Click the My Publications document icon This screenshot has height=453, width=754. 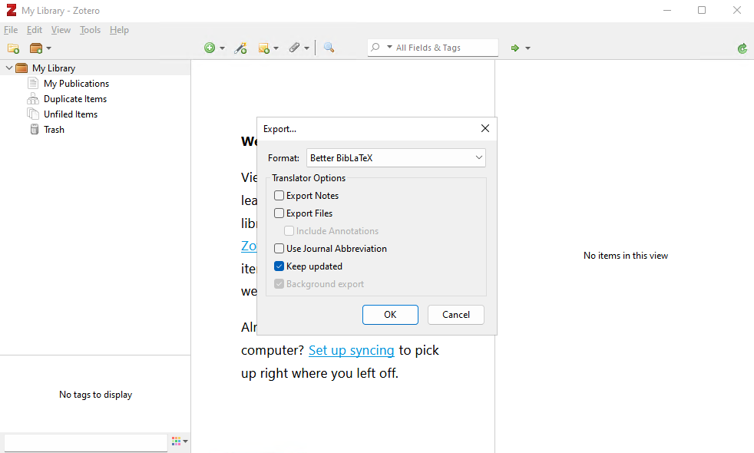33,83
